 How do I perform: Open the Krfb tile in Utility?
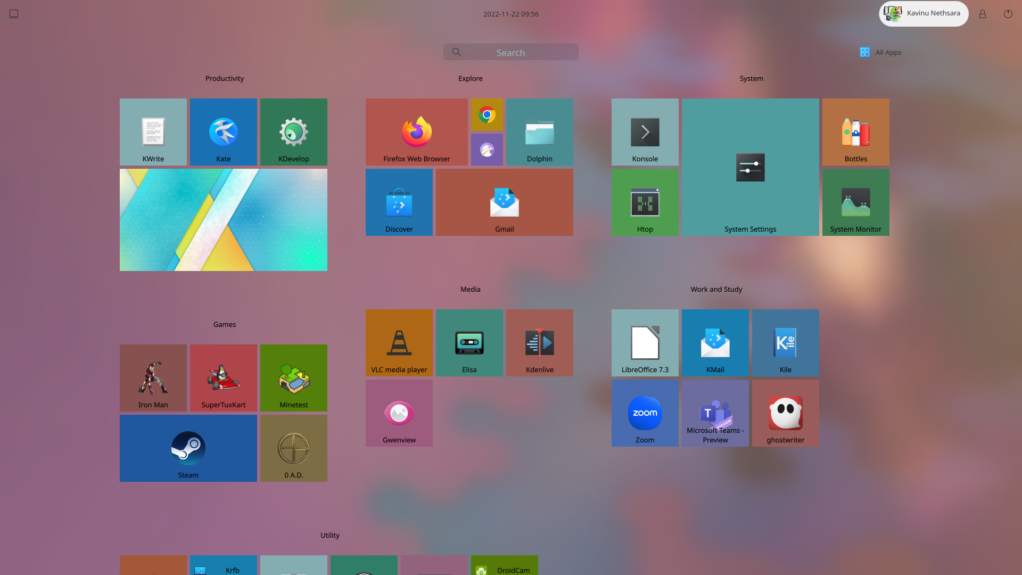click(x=224, y=565)
